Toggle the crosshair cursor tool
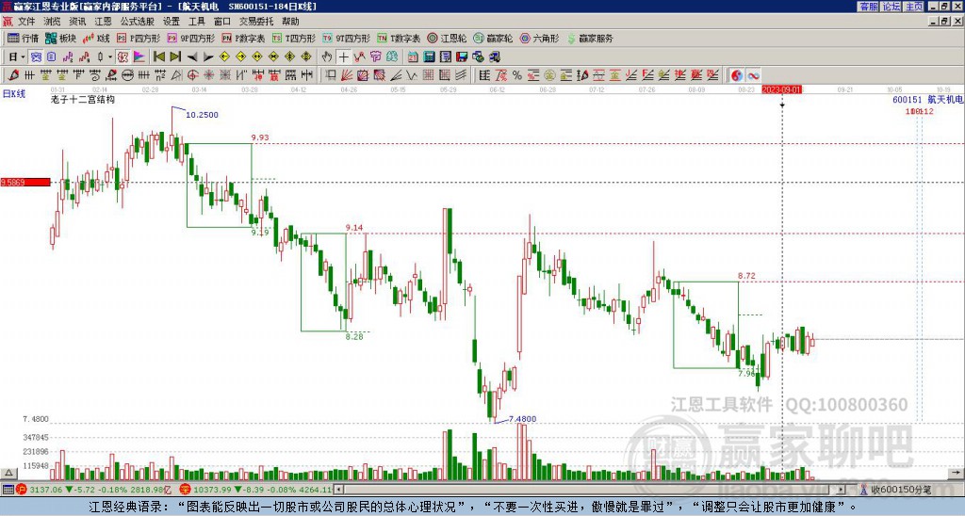The width and height of the screenshot is (965, 516). [x=343, y=56]
